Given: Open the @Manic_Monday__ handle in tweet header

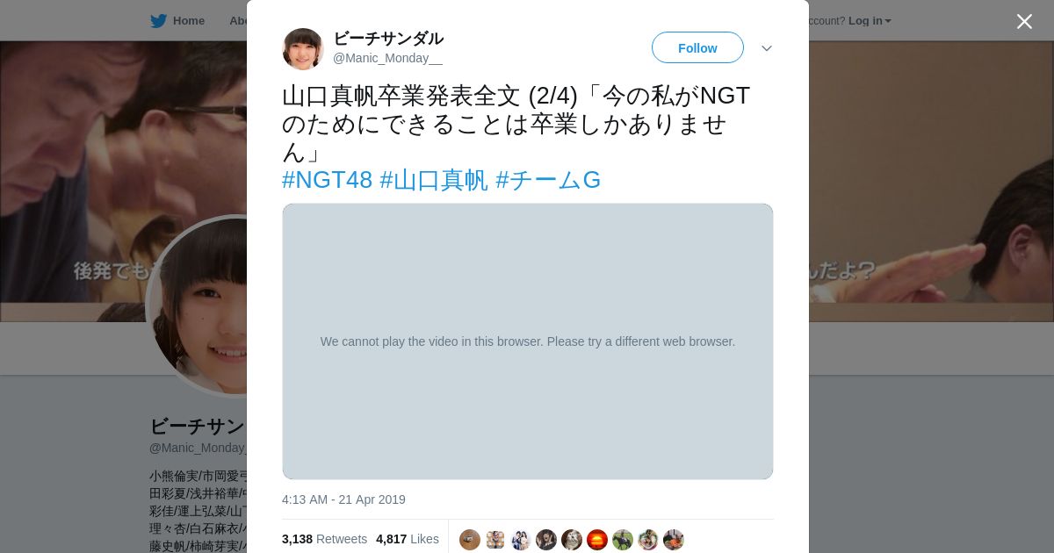Looking at the screenshot, I should (x=387, y=58).
